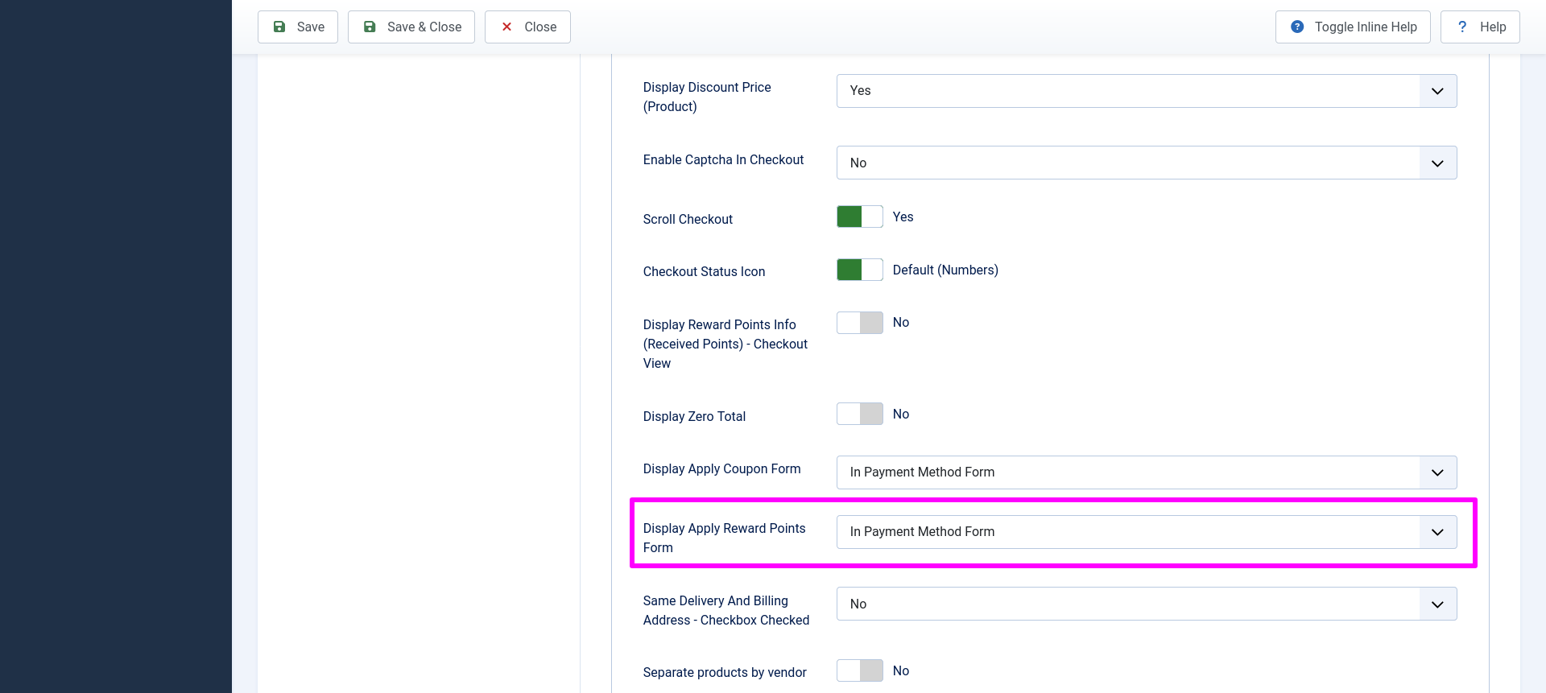
Task: Switch on Display Zero Total
Action: pyautogui.click(x=859, y=414)
